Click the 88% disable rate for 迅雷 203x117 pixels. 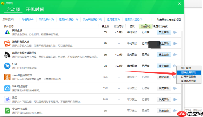[x=105, y=100]
